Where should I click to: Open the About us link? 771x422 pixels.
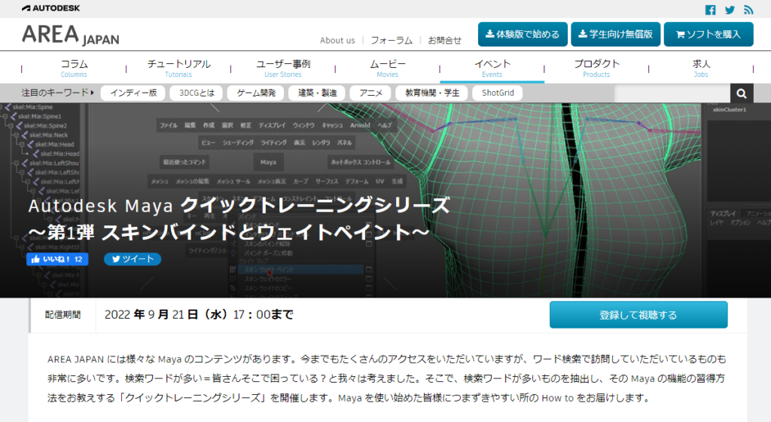337,41
